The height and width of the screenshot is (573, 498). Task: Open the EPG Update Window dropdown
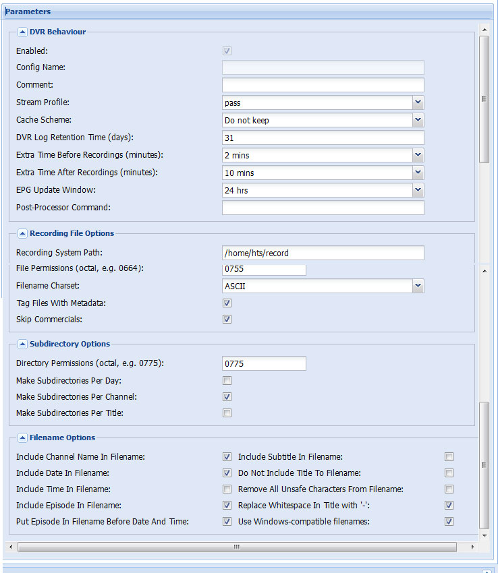(418, 190)
